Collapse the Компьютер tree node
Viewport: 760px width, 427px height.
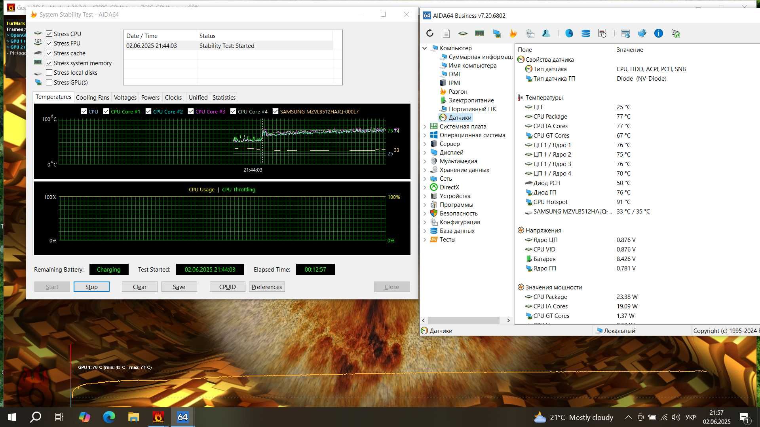click(425, 48)
